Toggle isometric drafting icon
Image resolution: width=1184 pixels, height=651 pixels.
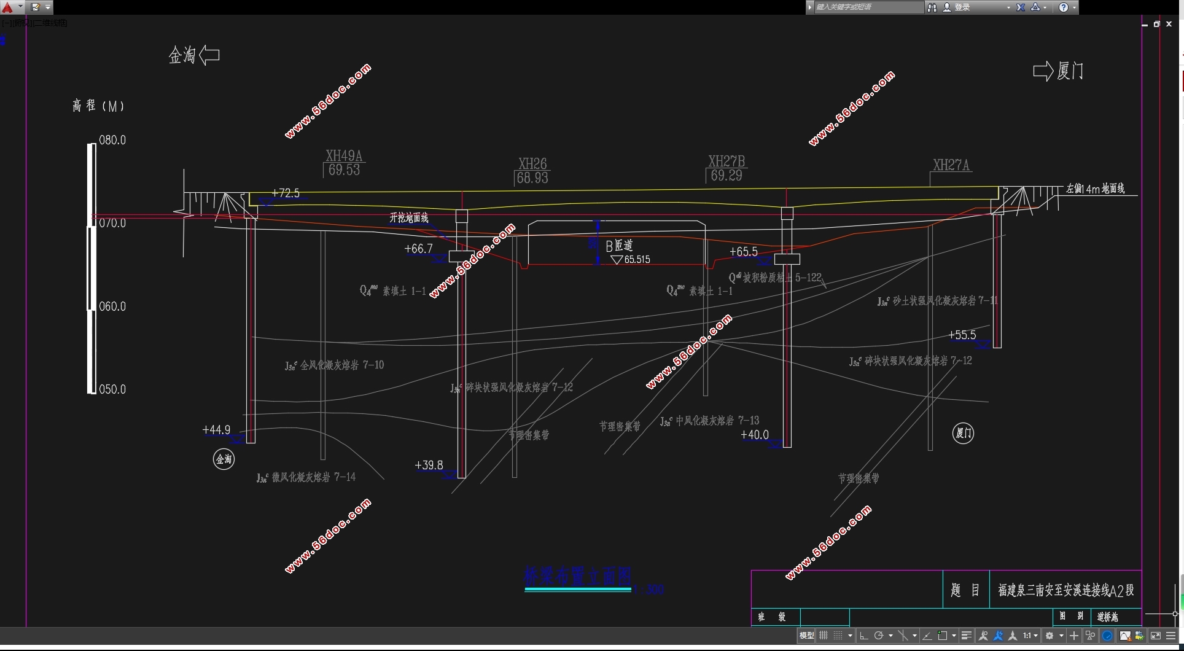[903, 636]
